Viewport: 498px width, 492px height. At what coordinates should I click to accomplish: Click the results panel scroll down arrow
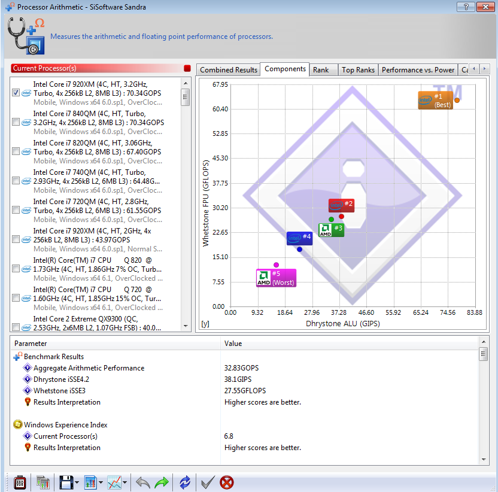484,460
